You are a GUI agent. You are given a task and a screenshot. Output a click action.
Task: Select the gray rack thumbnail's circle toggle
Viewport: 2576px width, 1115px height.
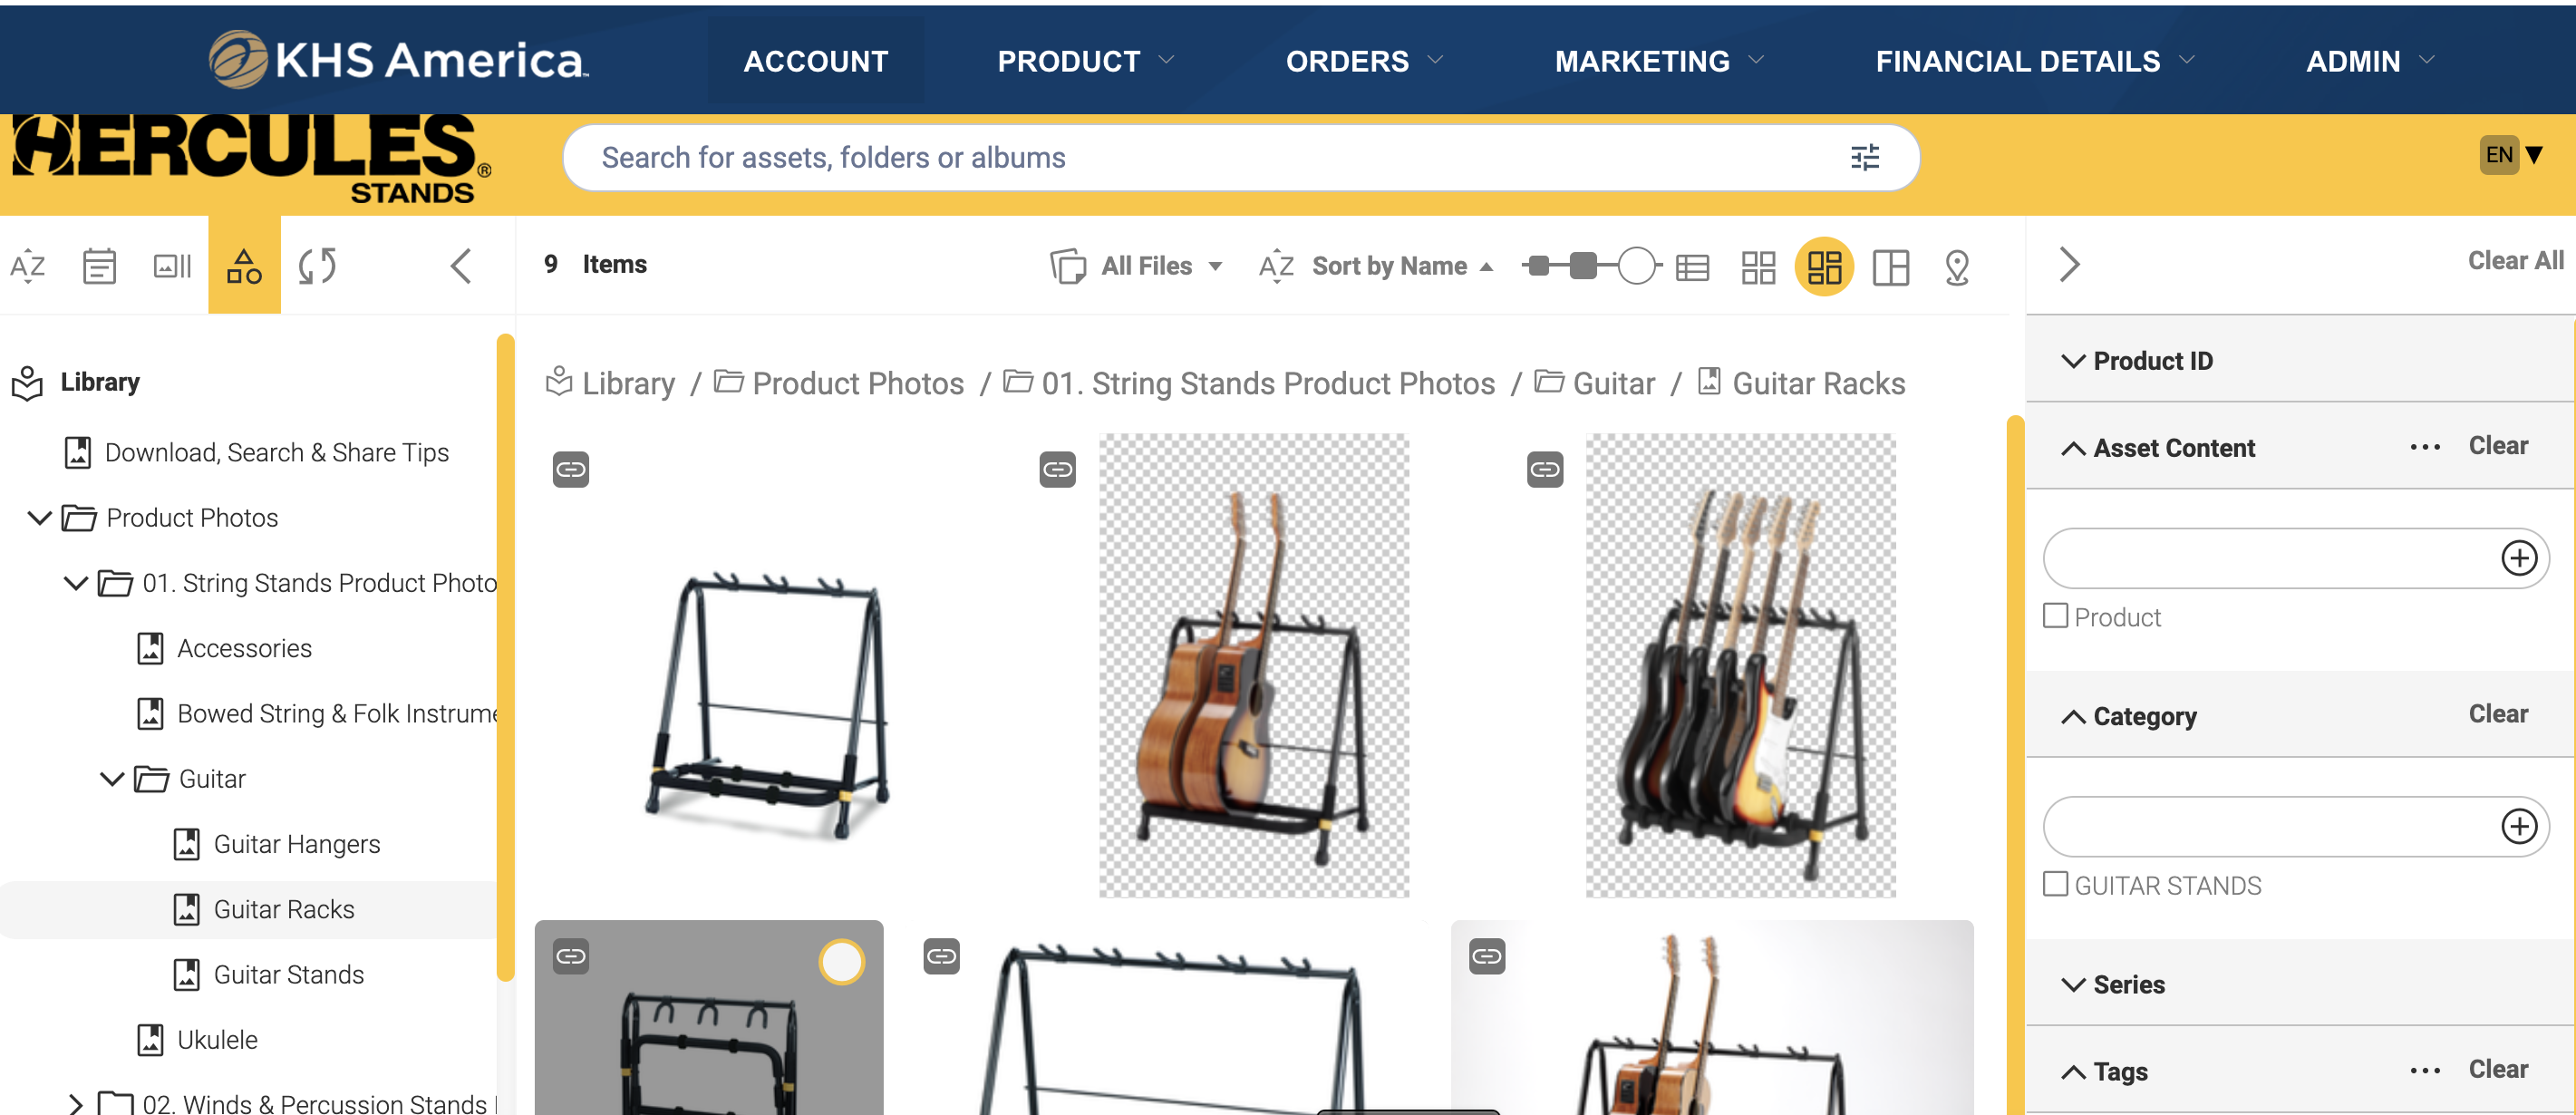tap(841, 961)
